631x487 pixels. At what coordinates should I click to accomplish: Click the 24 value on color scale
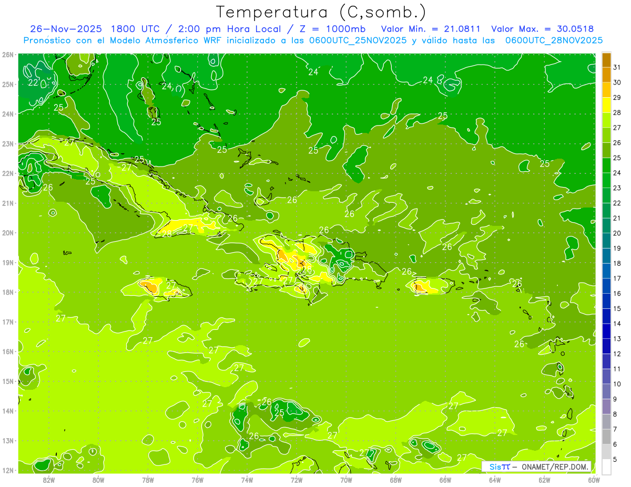point(617,173)
